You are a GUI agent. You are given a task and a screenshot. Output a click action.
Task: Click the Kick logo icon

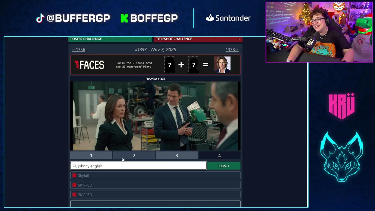click(125, 18)
